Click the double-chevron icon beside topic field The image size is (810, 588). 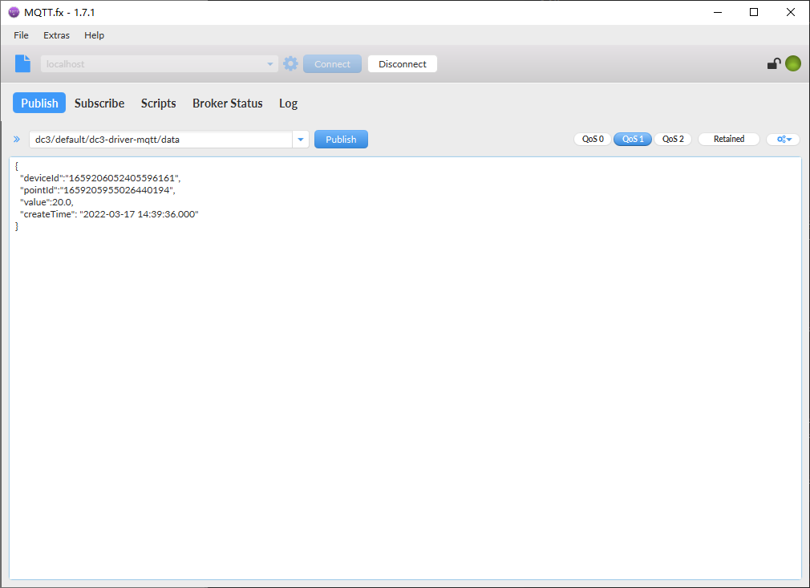(x=17, y=140)
